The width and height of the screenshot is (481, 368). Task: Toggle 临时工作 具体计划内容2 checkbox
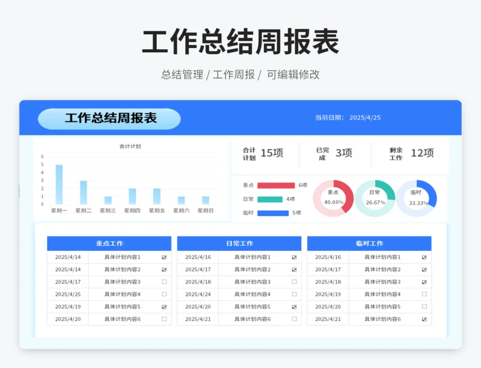pyautogui.click(x=424, y=270)
